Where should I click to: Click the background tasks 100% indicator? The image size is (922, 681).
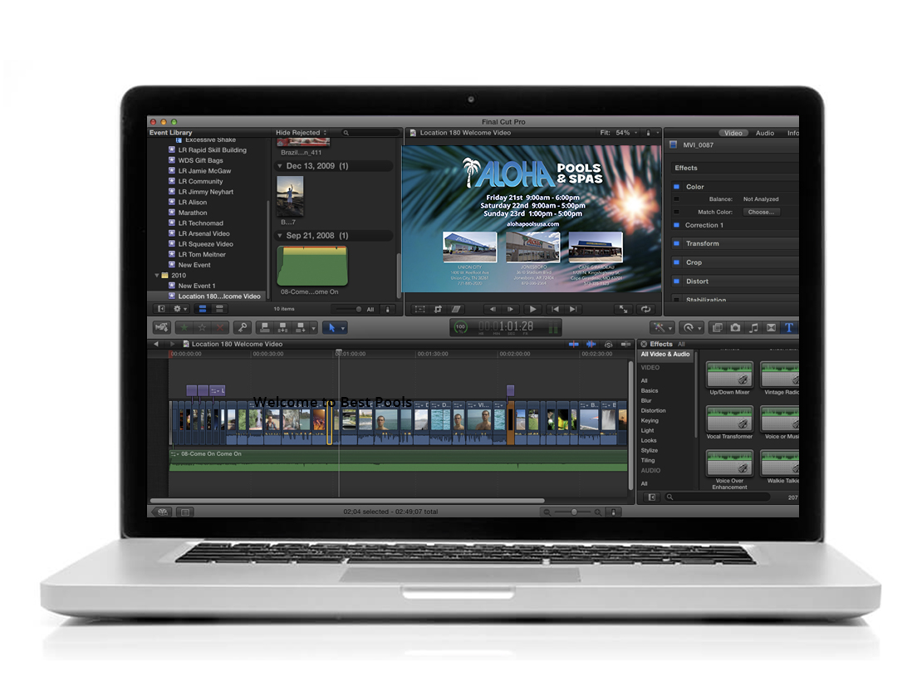(460, 327)
